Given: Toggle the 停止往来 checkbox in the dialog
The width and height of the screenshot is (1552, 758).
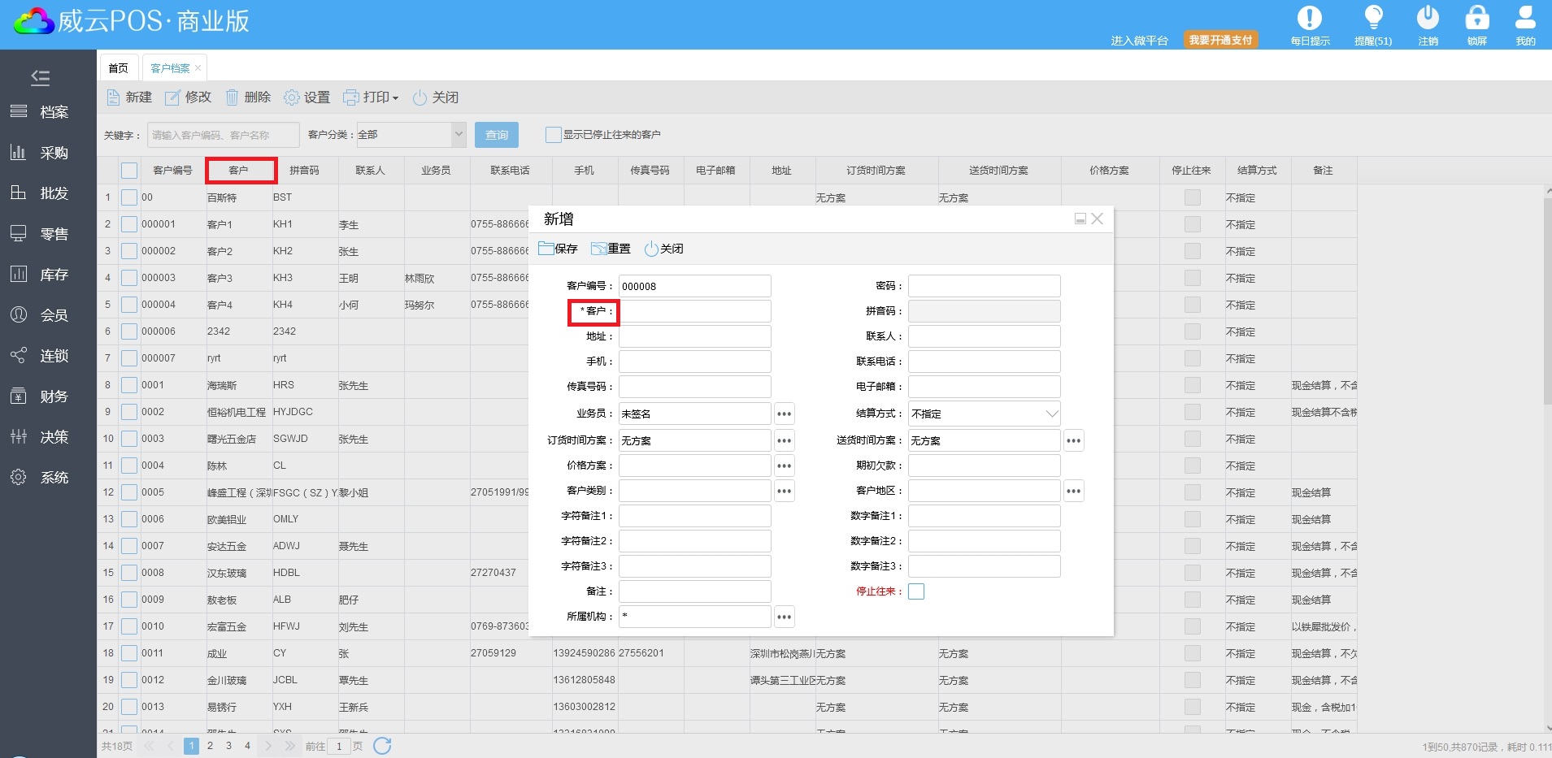Looking at the screenshot, I should point(916,591).
